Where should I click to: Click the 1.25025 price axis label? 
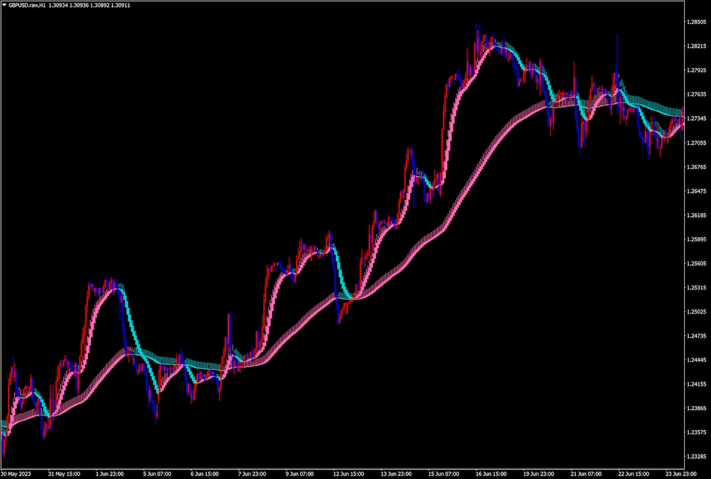(x=697, y=312)
